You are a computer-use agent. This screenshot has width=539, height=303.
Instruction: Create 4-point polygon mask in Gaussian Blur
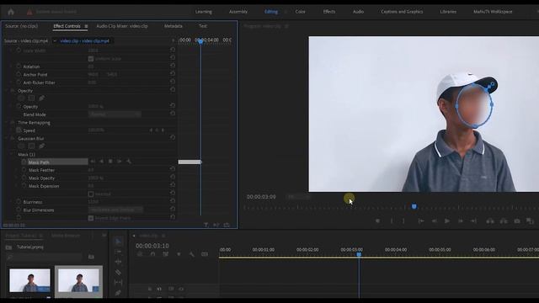pos(31,146)
